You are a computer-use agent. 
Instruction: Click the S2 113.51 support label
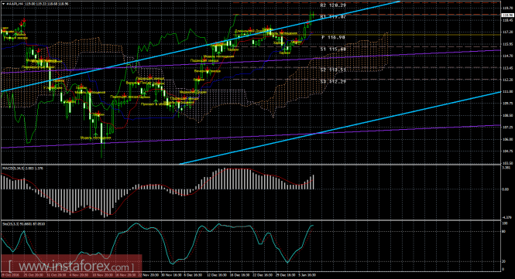coord(333,70)
